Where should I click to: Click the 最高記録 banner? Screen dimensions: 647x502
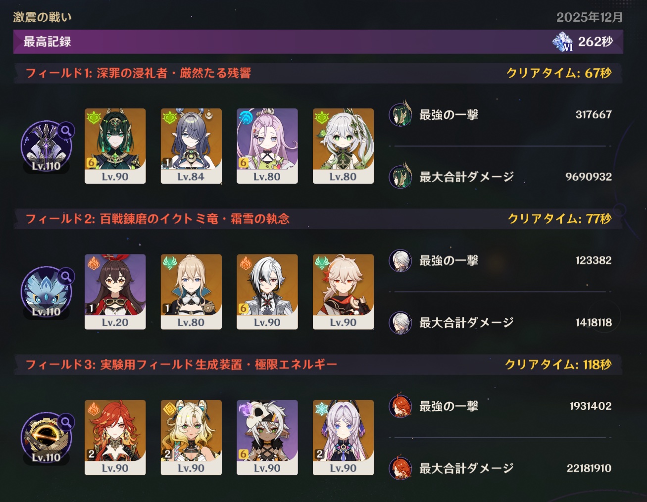pos(318,42)
